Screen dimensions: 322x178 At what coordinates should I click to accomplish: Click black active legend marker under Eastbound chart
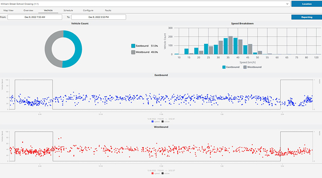pos(161,121)
